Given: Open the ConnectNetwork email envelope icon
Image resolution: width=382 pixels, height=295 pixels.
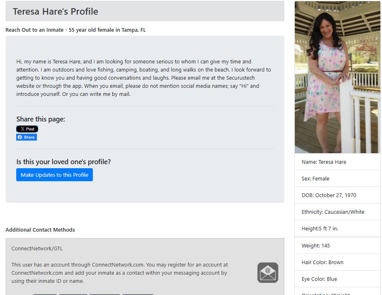Looking at the screenshot, I should 268,273.
